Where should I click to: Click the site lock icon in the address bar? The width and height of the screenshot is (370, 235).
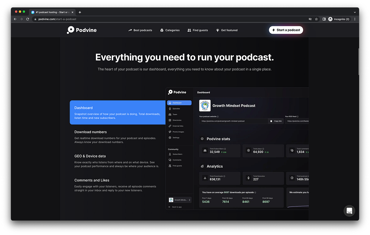point(35,19)
